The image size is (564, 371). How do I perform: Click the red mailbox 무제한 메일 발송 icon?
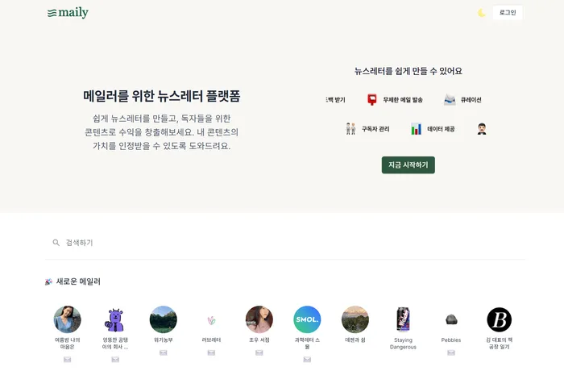372,99
